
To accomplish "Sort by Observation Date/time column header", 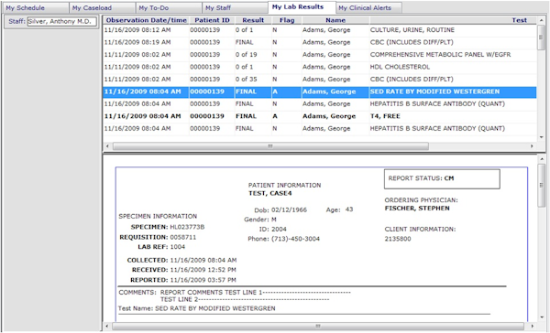I will (147, 20).
